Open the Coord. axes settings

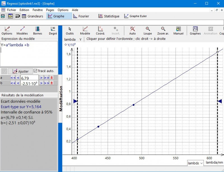(x=100, y=31)
